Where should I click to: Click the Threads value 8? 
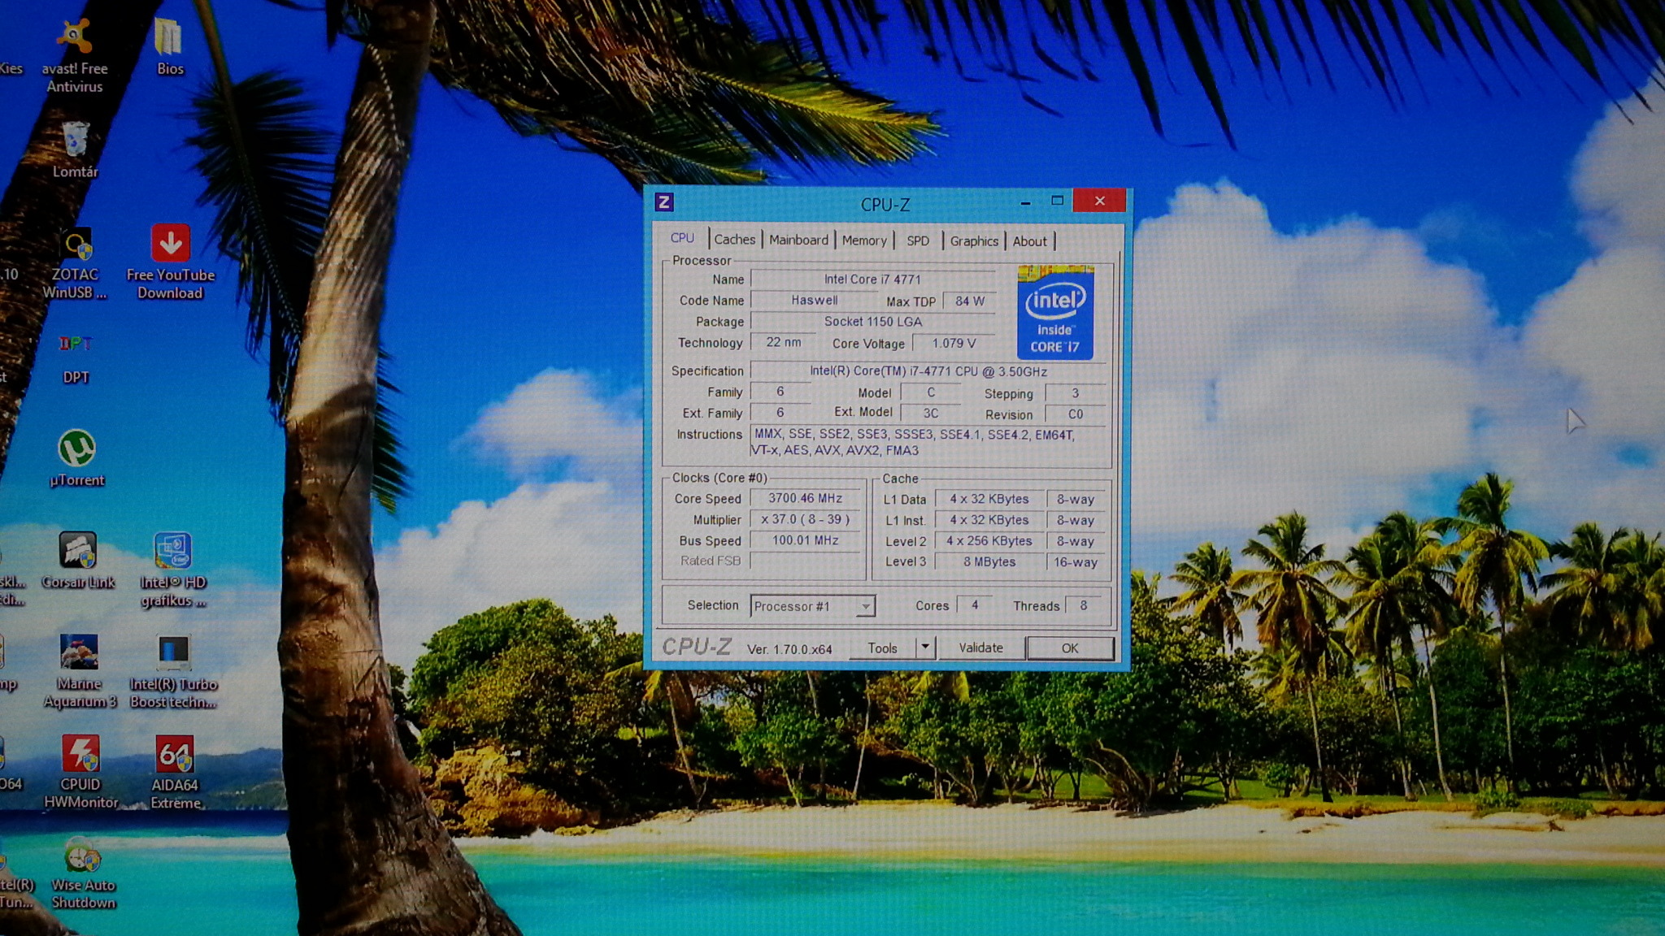point(1083,606)
